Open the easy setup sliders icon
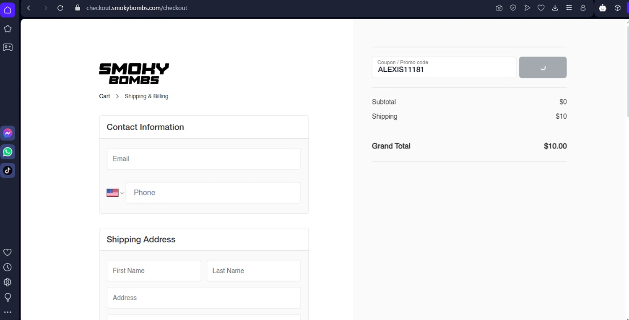Image resolution: width=629 pixels, height=320 pixels. click(x=569, y=8)
